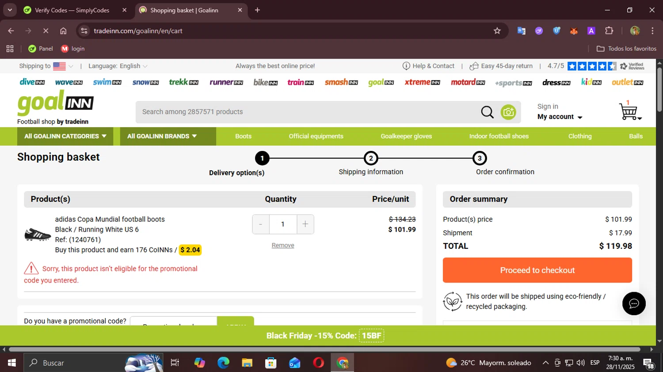Decrease product quantity with minus
Viewport: 663px width, 372px height.
pyautogui.click(x=261, y=224)
